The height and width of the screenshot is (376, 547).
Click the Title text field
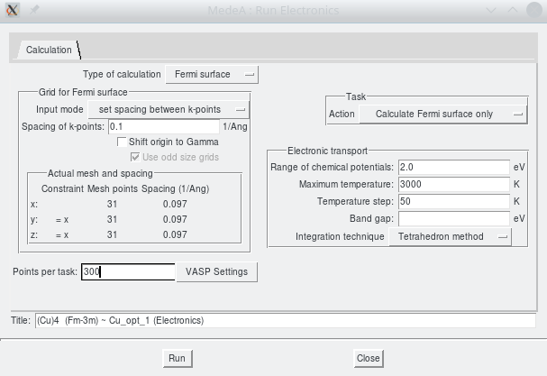pyautogui.click(x=286, y=320)
